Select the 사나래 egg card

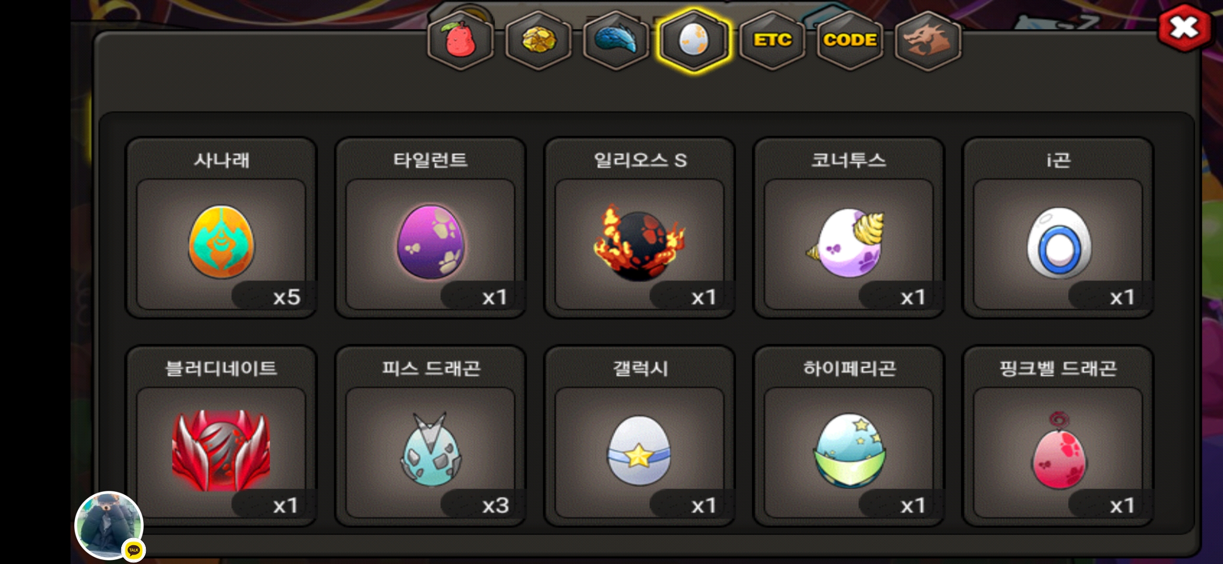[221, 228]
